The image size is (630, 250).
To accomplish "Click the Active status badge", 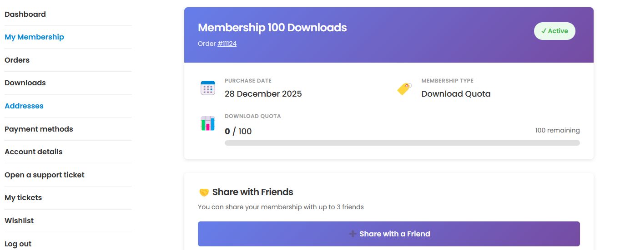I will 554,31.
